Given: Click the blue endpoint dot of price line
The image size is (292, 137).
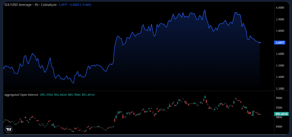Looking at the screenshot, I should click(260, 43).
